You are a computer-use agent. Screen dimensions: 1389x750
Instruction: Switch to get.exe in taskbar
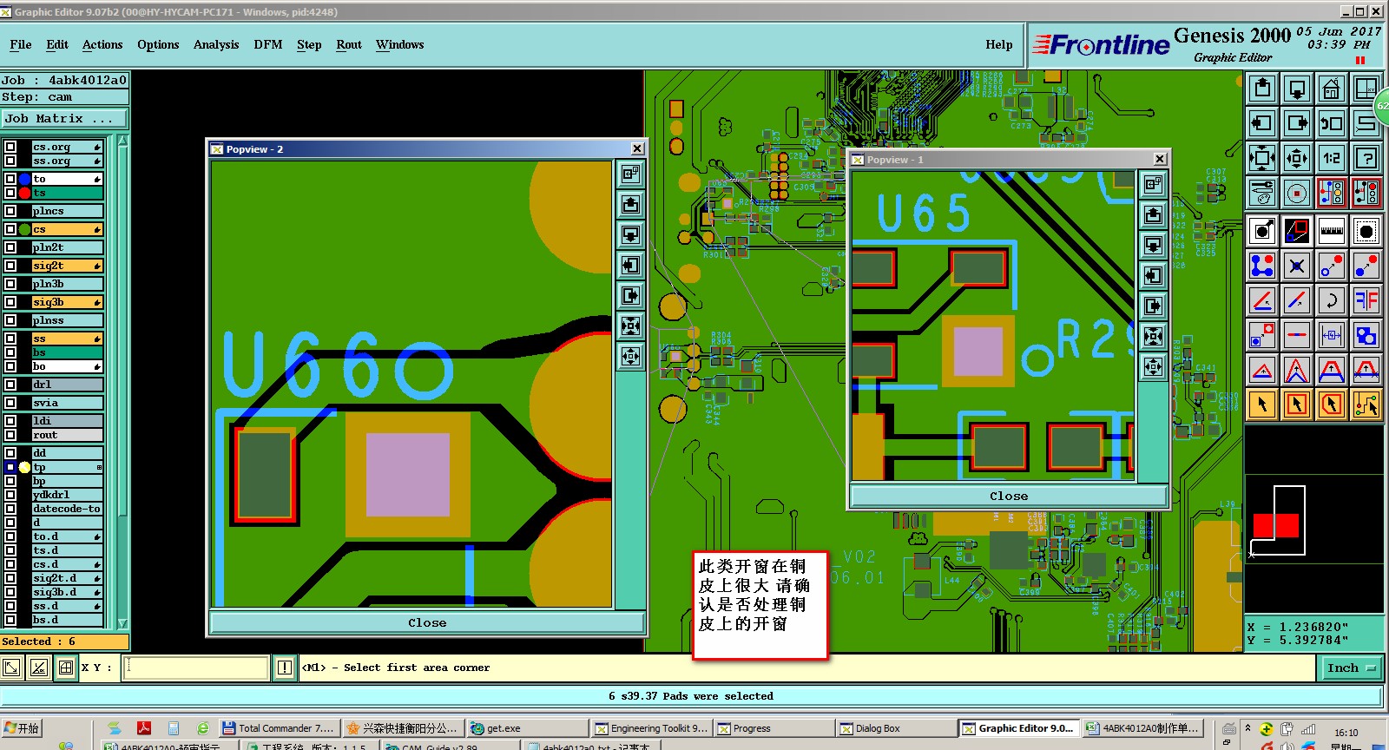pyautogui.click(x=526, y=728)
